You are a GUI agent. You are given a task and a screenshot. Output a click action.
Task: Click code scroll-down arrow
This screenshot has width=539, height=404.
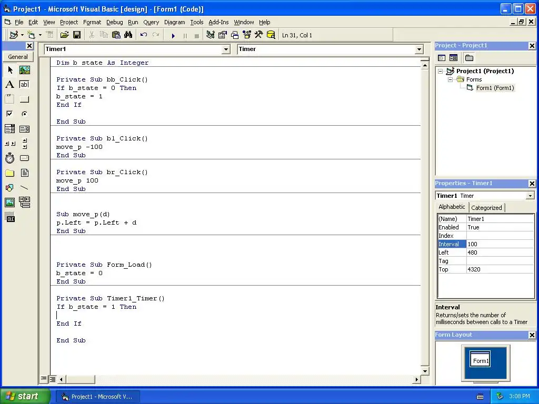click(425, 371)
